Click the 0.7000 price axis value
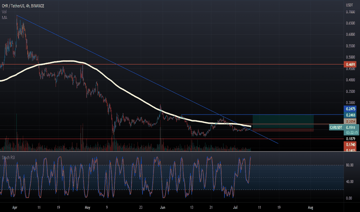This screenshot has width=360, height=212. point(350,12)
